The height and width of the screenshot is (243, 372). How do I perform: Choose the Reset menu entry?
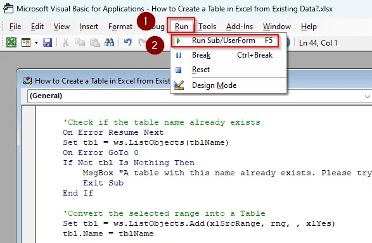(229, 70)
